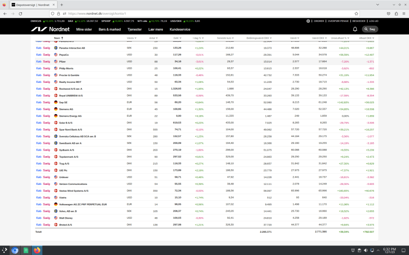
Task: Click Sælg for Walt Disney
Action: point(46,218)
